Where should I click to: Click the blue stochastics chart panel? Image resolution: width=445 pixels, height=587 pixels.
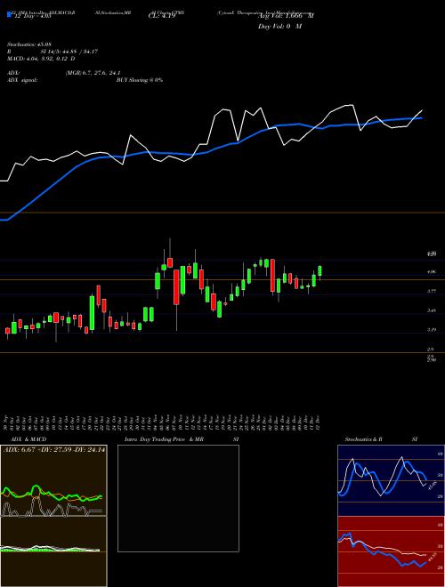pos(391,480)
